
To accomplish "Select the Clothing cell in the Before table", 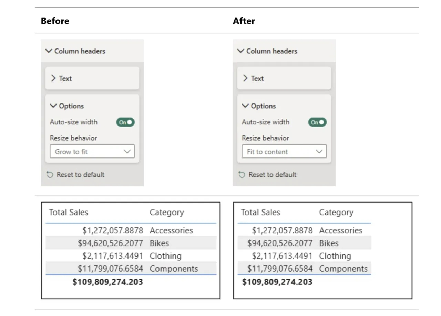I will (165, 256).
